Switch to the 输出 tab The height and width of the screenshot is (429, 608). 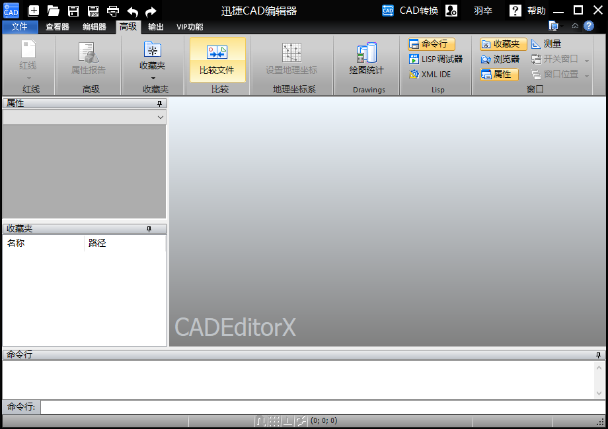tap(156, 26)
